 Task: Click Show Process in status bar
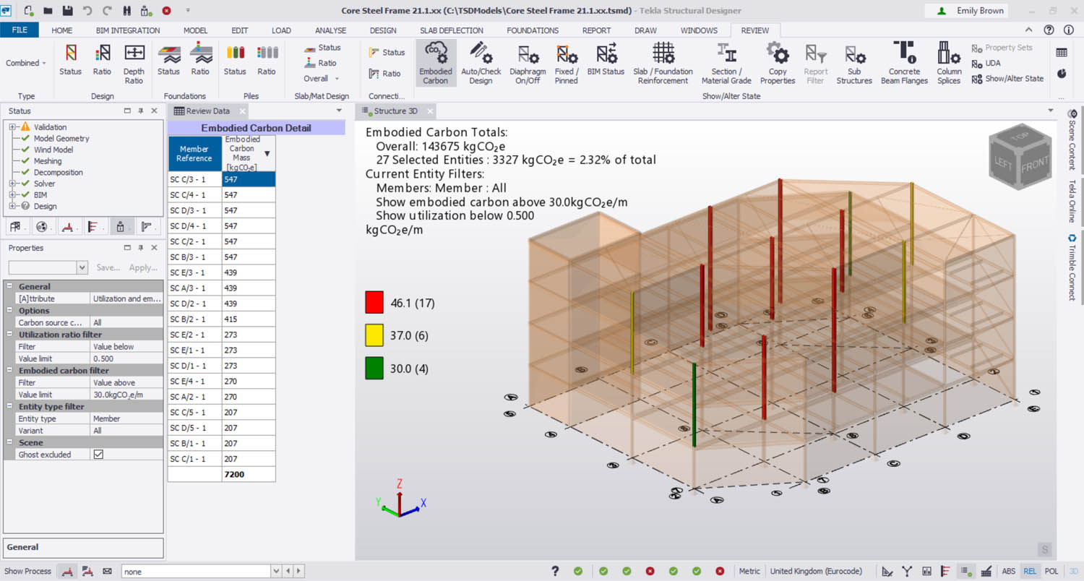point(27,571)
